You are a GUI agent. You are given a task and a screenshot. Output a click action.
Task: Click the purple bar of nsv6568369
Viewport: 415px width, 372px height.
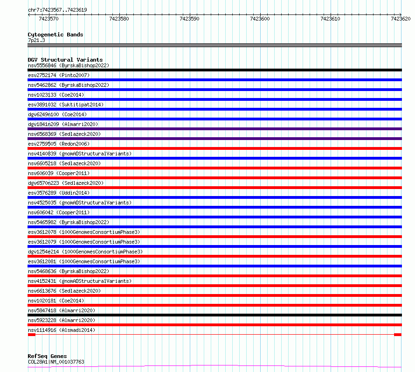pos(214,139)
